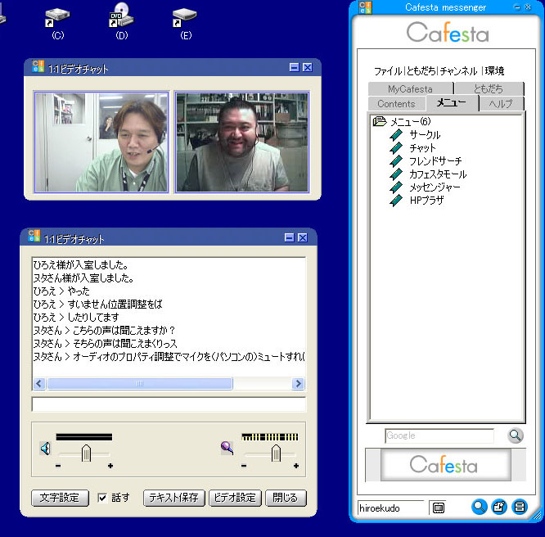
Task: Click the pencil icon beside フレンドサーチ
Action: (x=396, y=161)
